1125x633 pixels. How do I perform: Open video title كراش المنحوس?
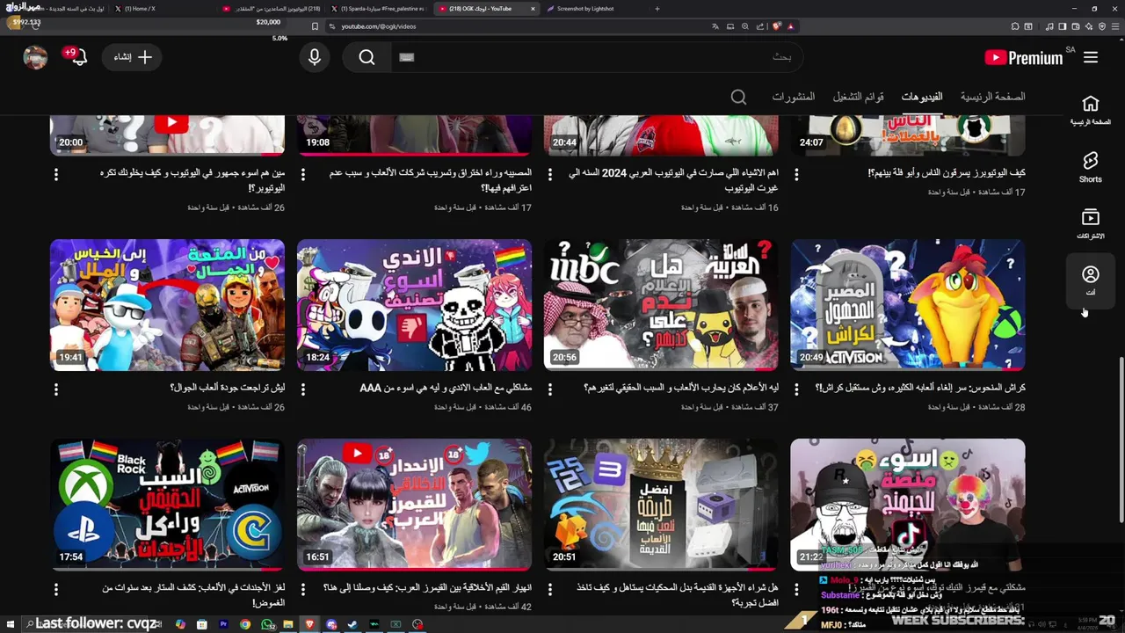920,388
